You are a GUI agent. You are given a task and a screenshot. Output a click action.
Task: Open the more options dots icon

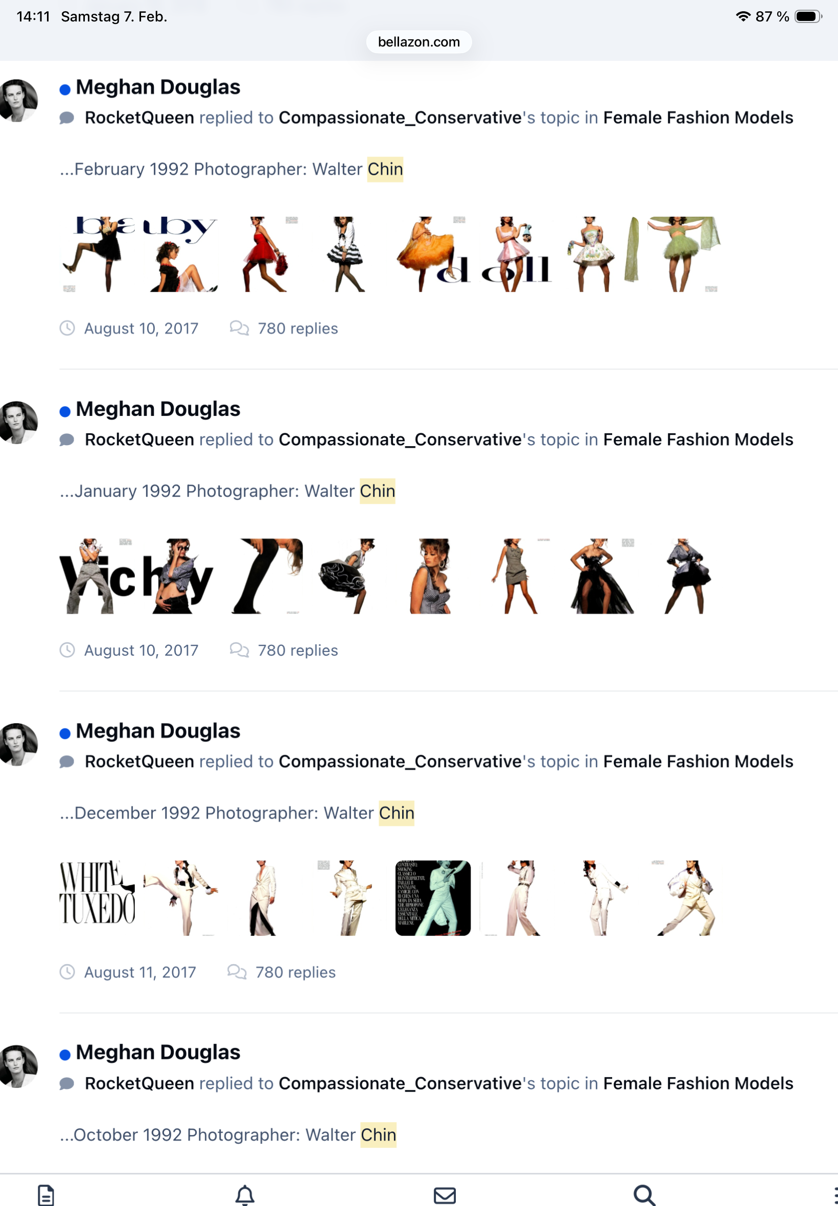click(x=835, y=1195)
